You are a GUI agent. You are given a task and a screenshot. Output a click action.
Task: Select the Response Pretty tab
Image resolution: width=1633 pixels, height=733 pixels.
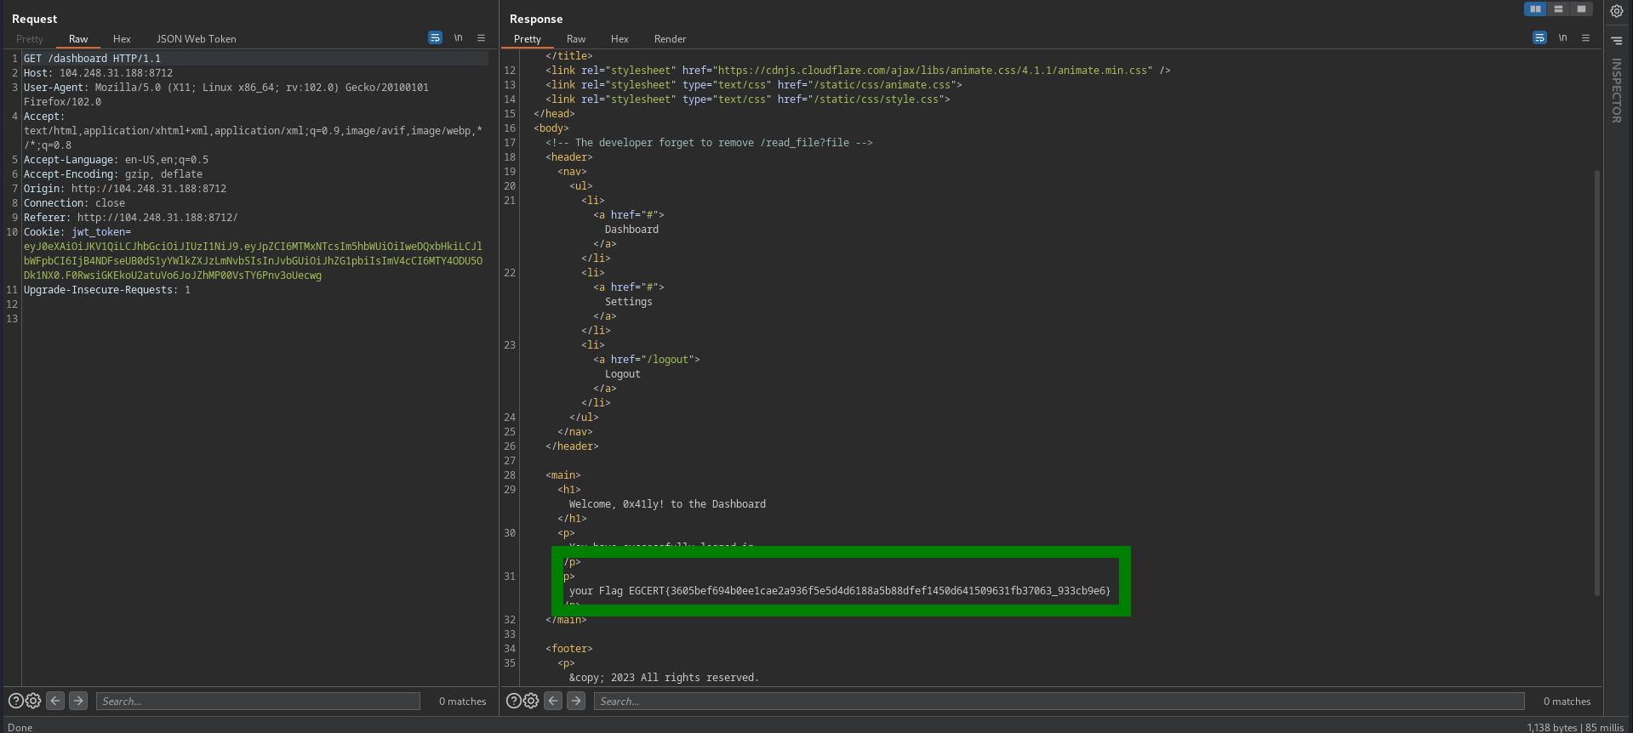click(x=528, y=39)
